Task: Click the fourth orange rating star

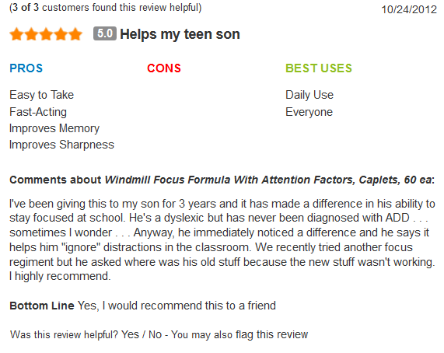Action: pos(61,34)
